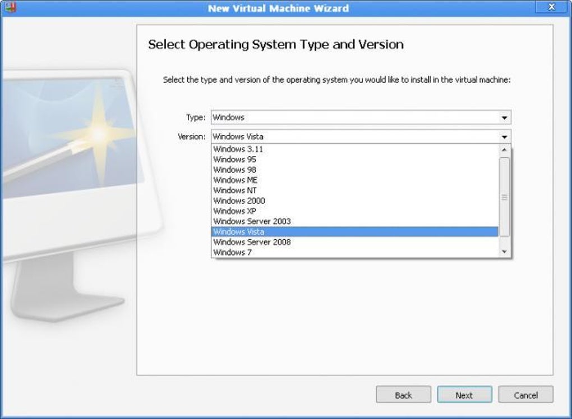Viewport: 572px width, 419px height.
Task: Choose Windows 7 from the list
Action: click(x=355, y=252)
